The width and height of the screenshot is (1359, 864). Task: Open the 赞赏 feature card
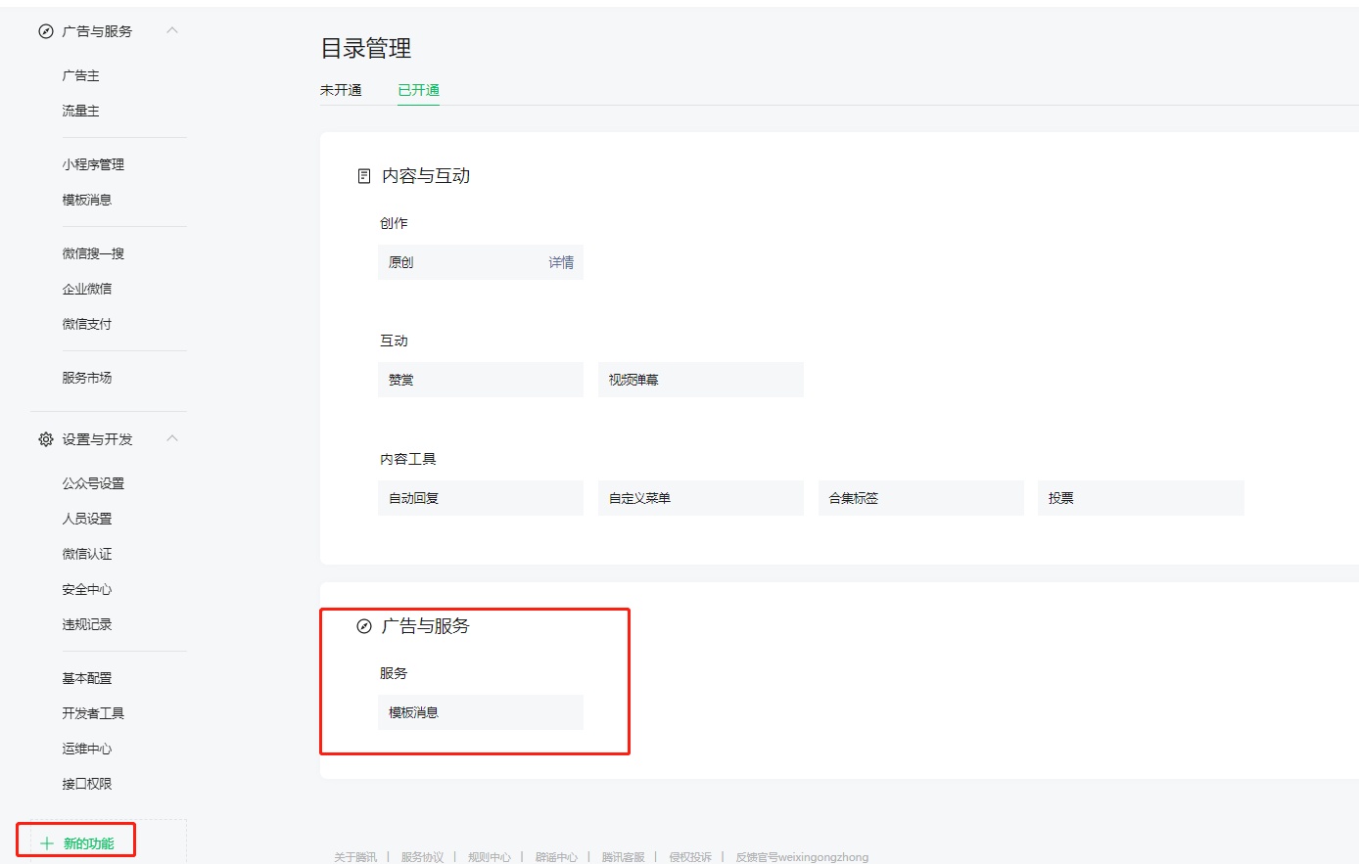(x=481, y=380)
